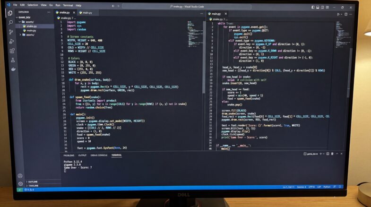Kill terminal using trash icon
This screenshot has height=207, width=371.
tap(332, 154)
